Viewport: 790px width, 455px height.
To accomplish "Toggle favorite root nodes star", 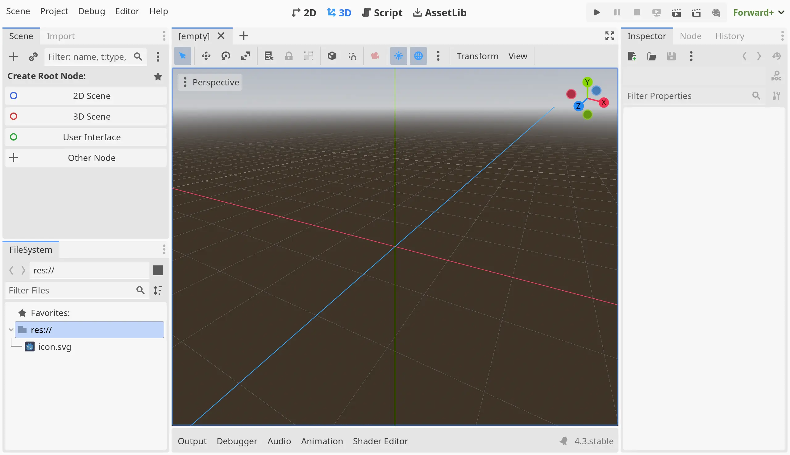I will pyautogui.click(x=158, y=76).
